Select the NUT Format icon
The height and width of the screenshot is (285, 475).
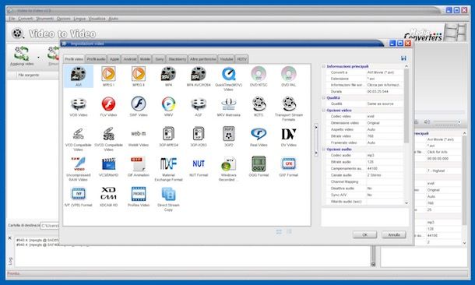199,164
